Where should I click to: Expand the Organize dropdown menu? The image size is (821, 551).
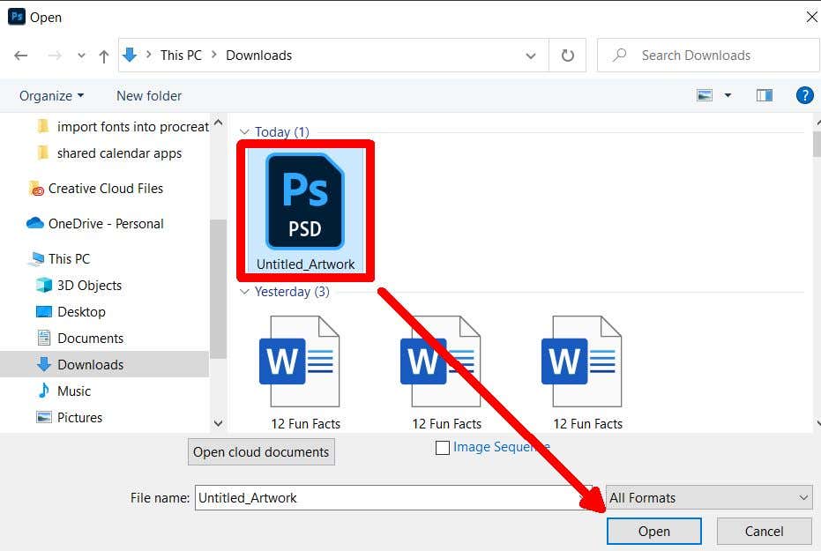pyautogui.click(x=50, y=95)
